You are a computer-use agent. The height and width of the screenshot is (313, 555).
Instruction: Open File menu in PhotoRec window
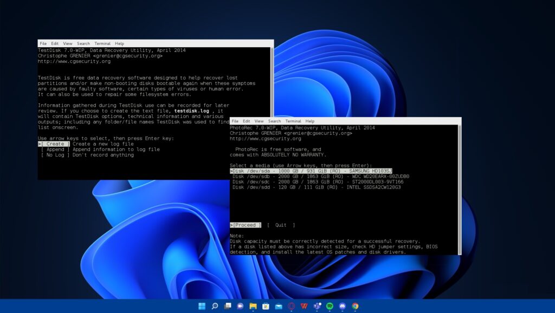click(x=235, y=121)
